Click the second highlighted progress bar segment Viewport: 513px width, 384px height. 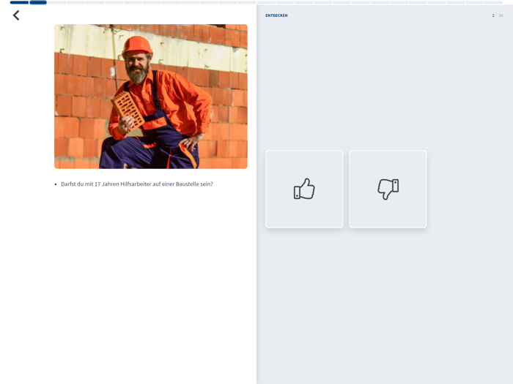point(38,2)
